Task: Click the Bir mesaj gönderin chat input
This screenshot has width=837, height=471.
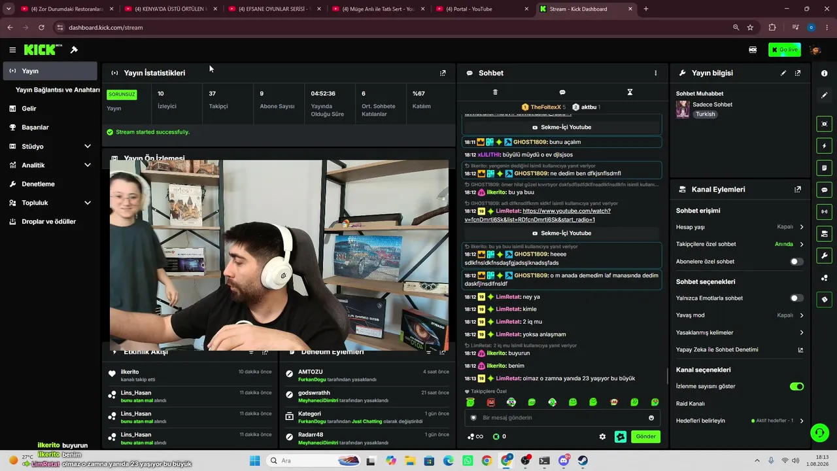Action: point(562,418)
